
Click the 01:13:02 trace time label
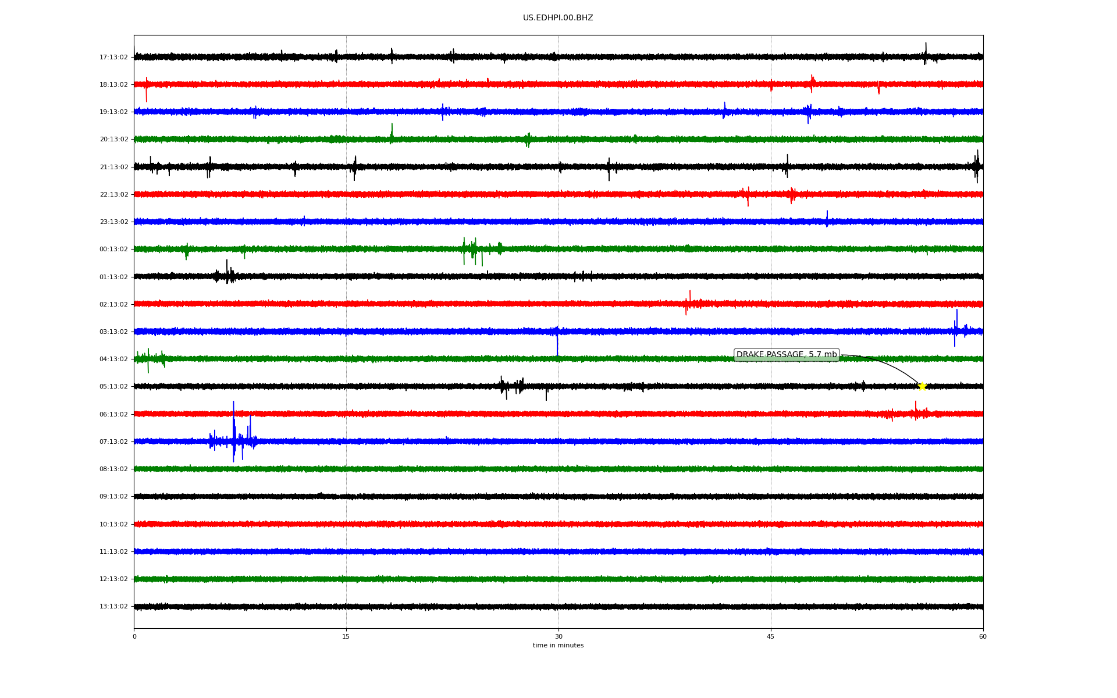(x=113, y=277)
